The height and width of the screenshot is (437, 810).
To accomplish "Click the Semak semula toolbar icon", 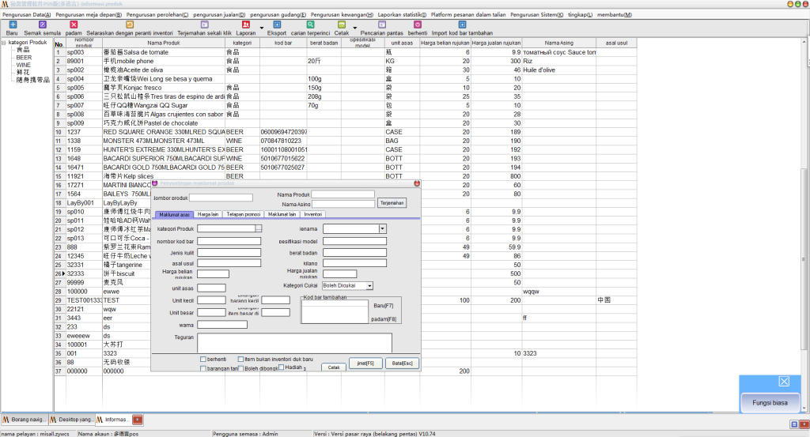I will point(42,24).
